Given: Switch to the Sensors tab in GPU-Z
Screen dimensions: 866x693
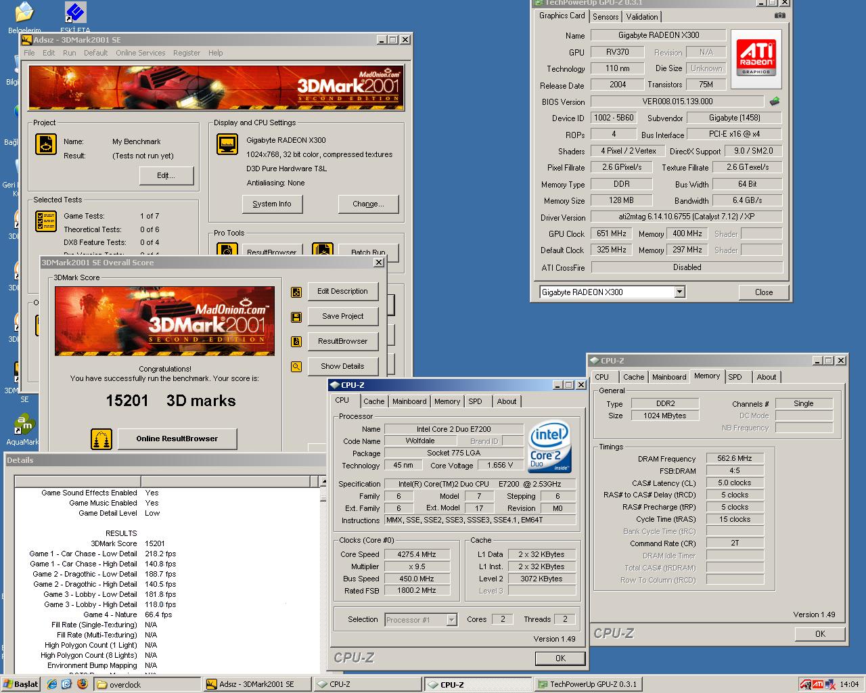Looking at the screenshot, I should pyautogui.click(x=606, y=17).
